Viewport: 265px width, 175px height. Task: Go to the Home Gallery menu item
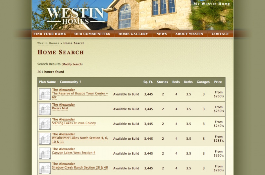click(x=133, y=34)
